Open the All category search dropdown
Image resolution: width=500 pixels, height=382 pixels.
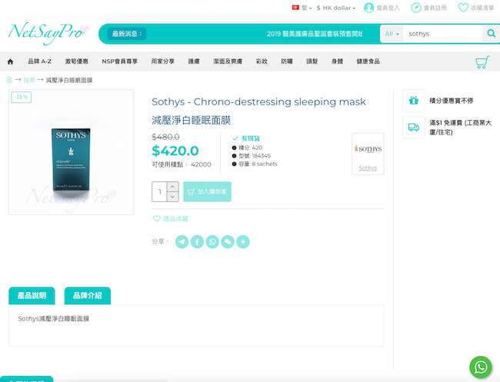coord(392,34)
